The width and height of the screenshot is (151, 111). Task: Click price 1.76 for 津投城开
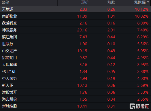83,92
